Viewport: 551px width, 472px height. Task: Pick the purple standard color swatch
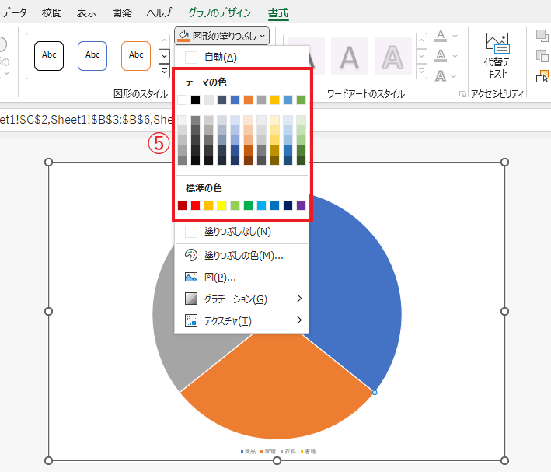(301, 205)
